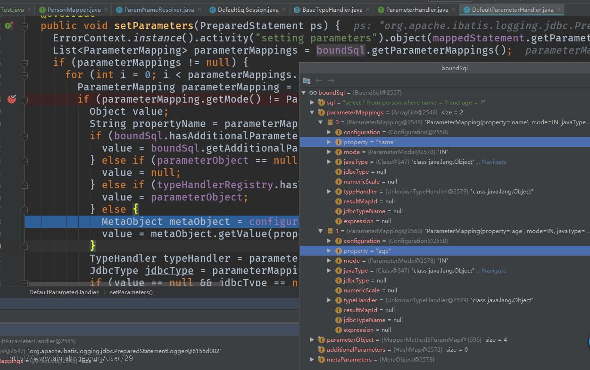The image size is (590, 370).
Task: Click the override gutter icon beside setParameters
Action: [x=9, y=26]
